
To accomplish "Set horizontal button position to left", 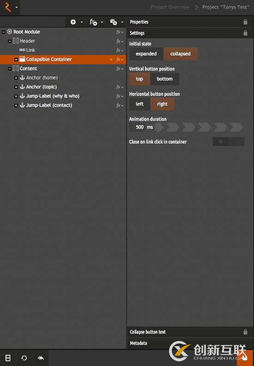I will tap(139, 104).
